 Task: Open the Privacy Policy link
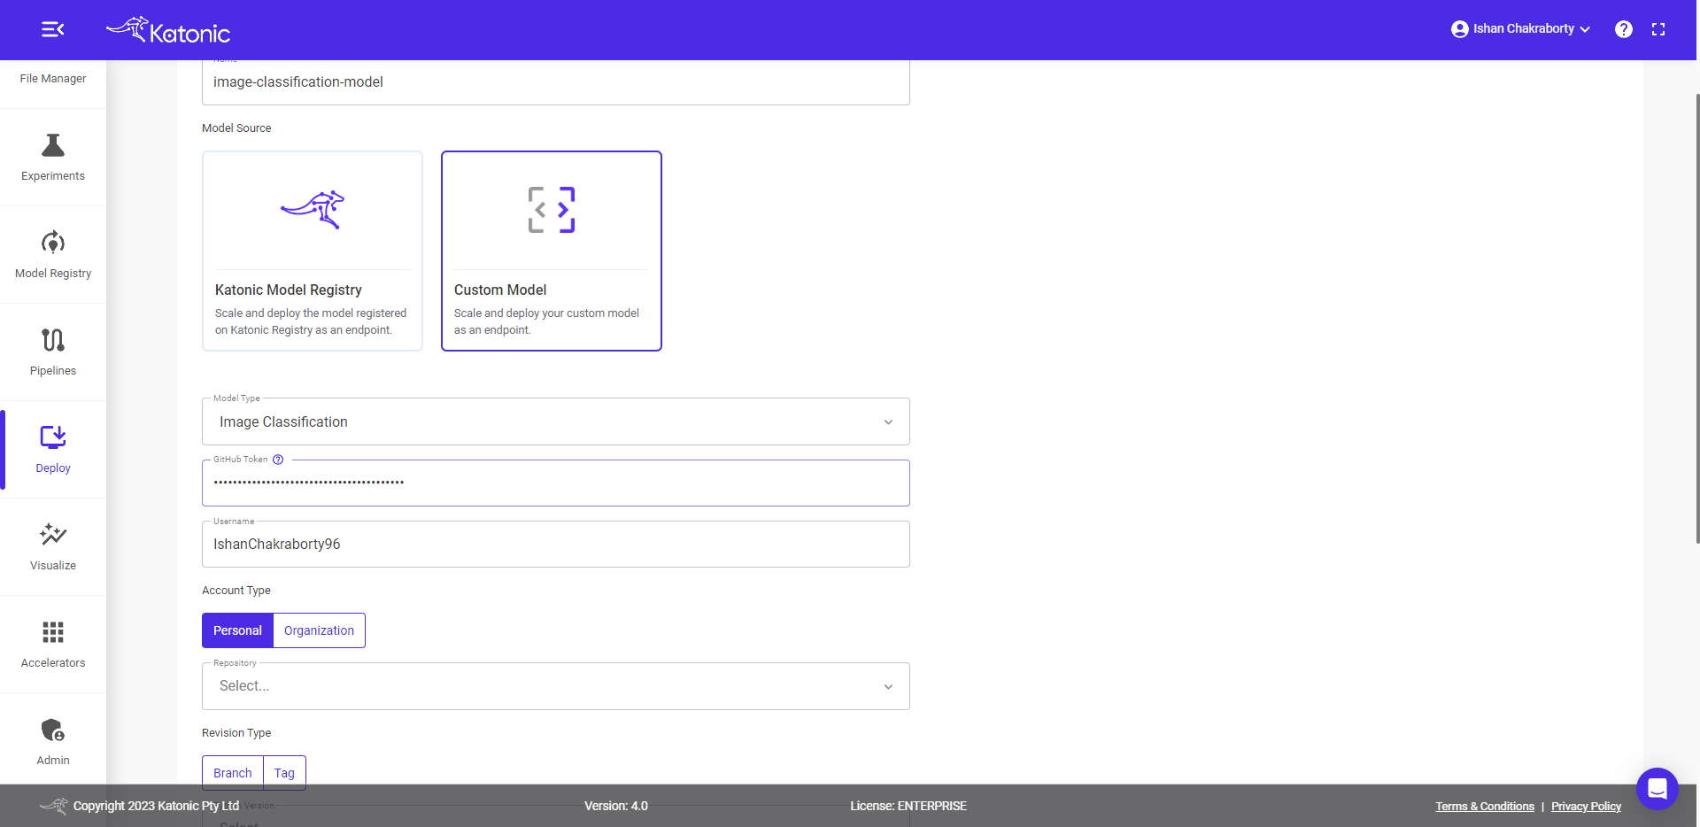[1586, 807]
